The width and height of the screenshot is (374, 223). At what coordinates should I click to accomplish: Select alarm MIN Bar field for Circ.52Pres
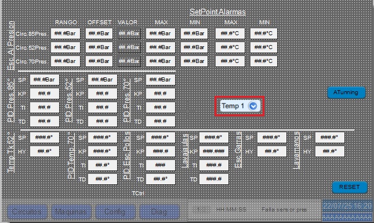194,47
